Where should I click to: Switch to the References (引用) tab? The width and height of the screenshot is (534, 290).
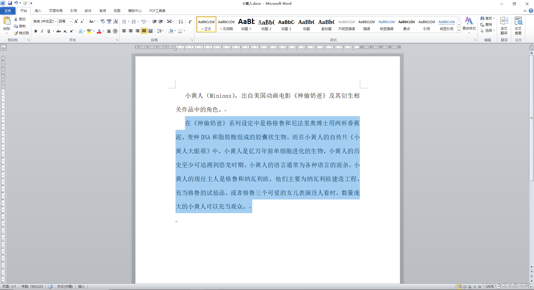pos(73,11)
